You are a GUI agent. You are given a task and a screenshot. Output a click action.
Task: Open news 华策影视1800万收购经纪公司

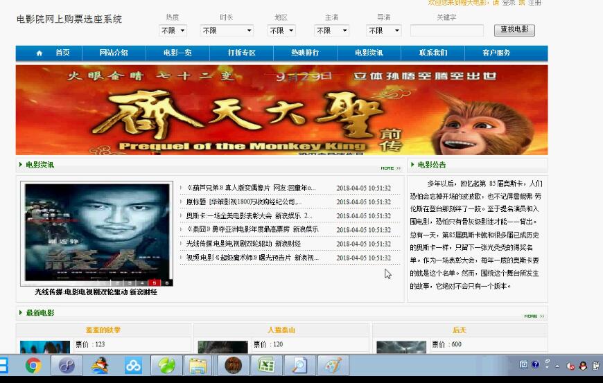pos(244,202)
